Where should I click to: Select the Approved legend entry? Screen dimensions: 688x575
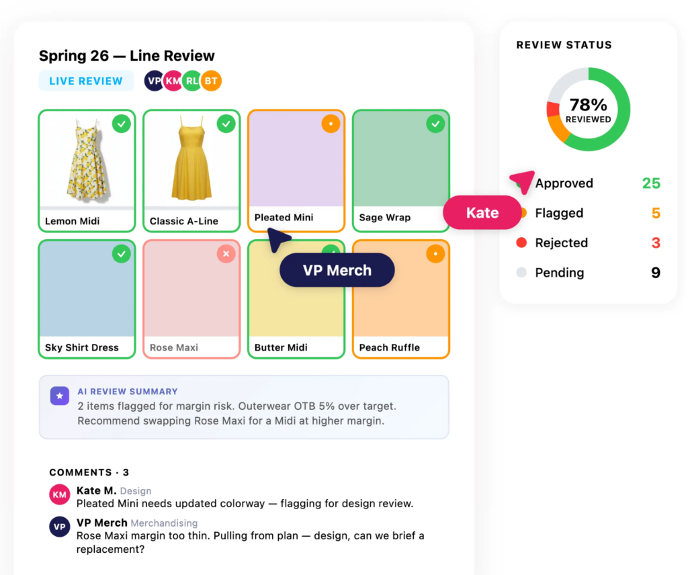pyautogui.click(x=564, y=183)
